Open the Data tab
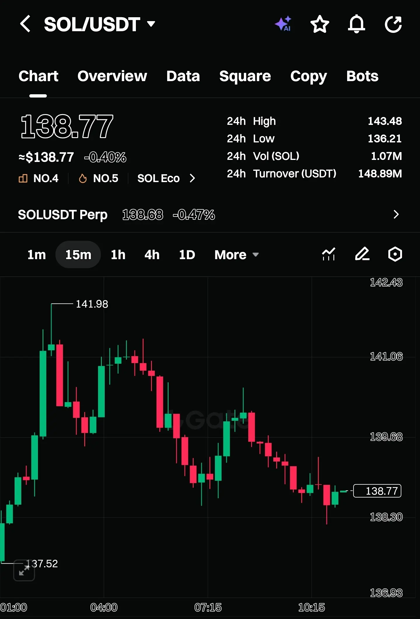 tap(183, 76)
